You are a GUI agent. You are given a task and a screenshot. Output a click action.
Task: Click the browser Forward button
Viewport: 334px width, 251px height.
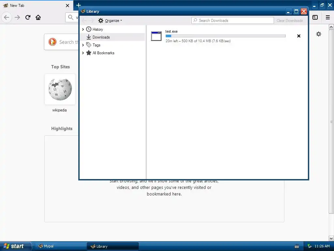[x=17, y=17]
